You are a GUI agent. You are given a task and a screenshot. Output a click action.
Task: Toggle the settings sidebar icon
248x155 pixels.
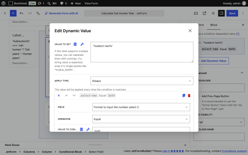coord(222,13)
